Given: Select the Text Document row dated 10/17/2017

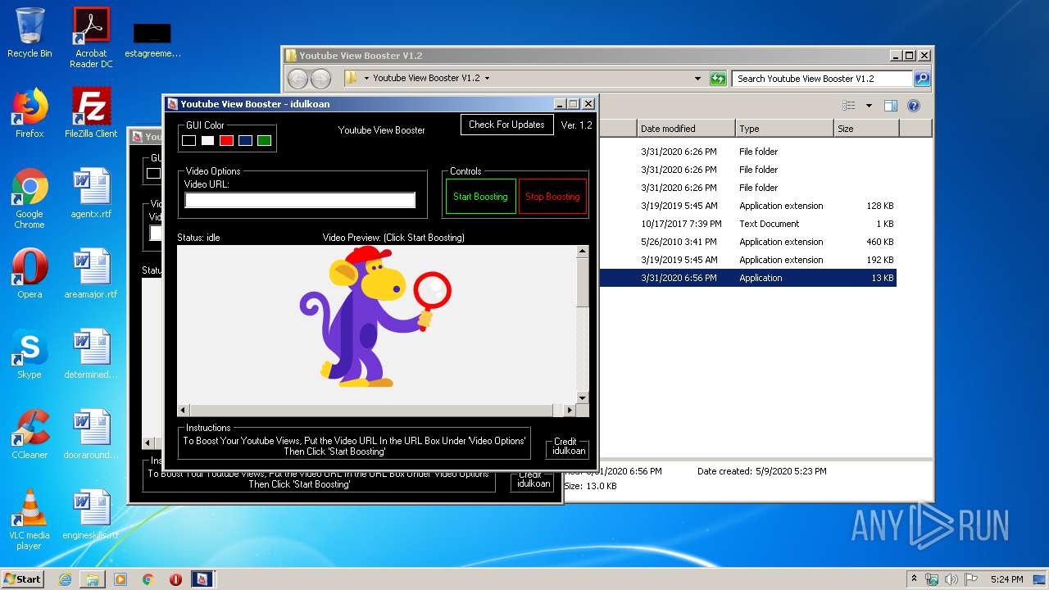Looking at the screenshot, I should (x=747, y=224).
